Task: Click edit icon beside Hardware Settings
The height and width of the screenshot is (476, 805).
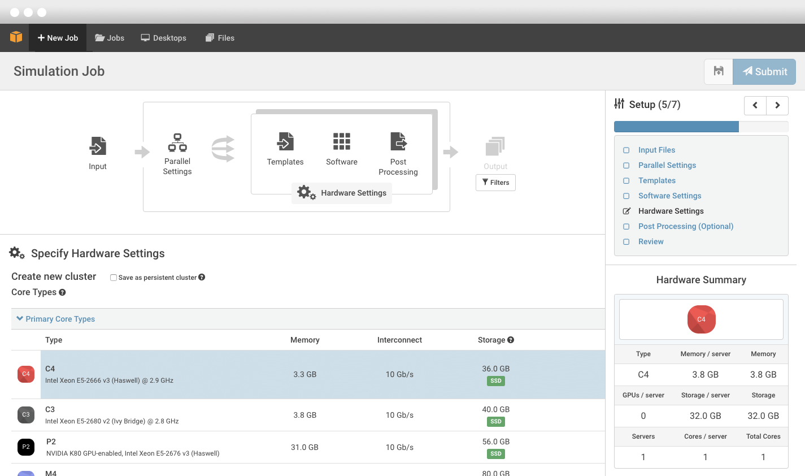Action: pyautogui.click(x=626, y=211)
